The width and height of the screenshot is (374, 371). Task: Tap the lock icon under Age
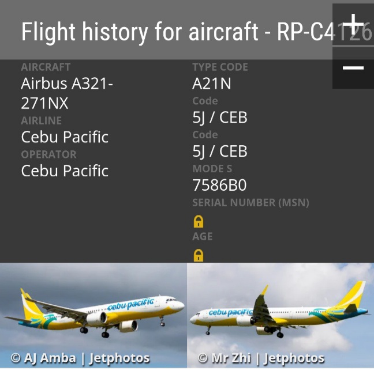click(199, 255)
